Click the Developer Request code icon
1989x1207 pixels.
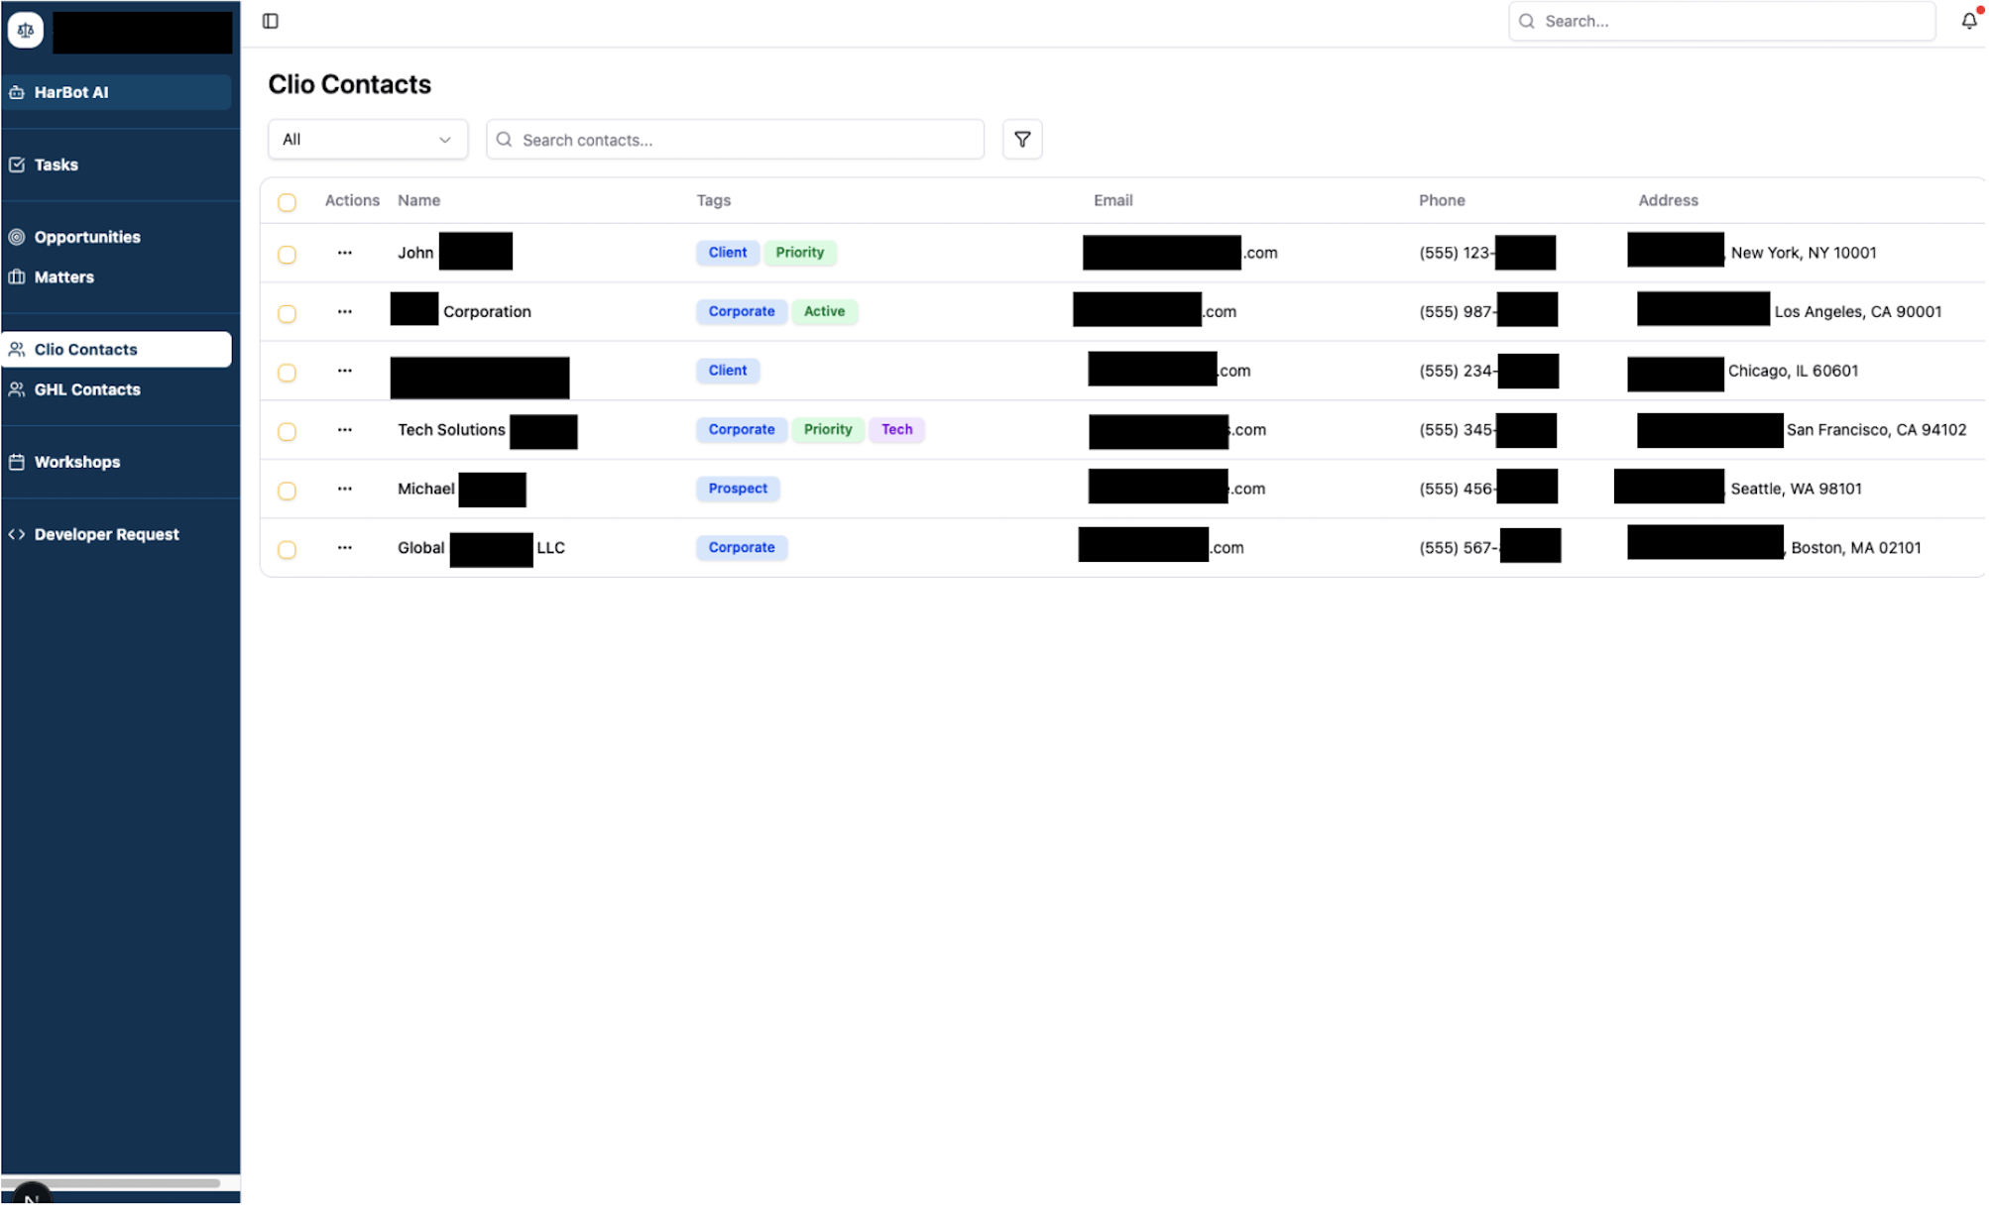tap(17, 533)
